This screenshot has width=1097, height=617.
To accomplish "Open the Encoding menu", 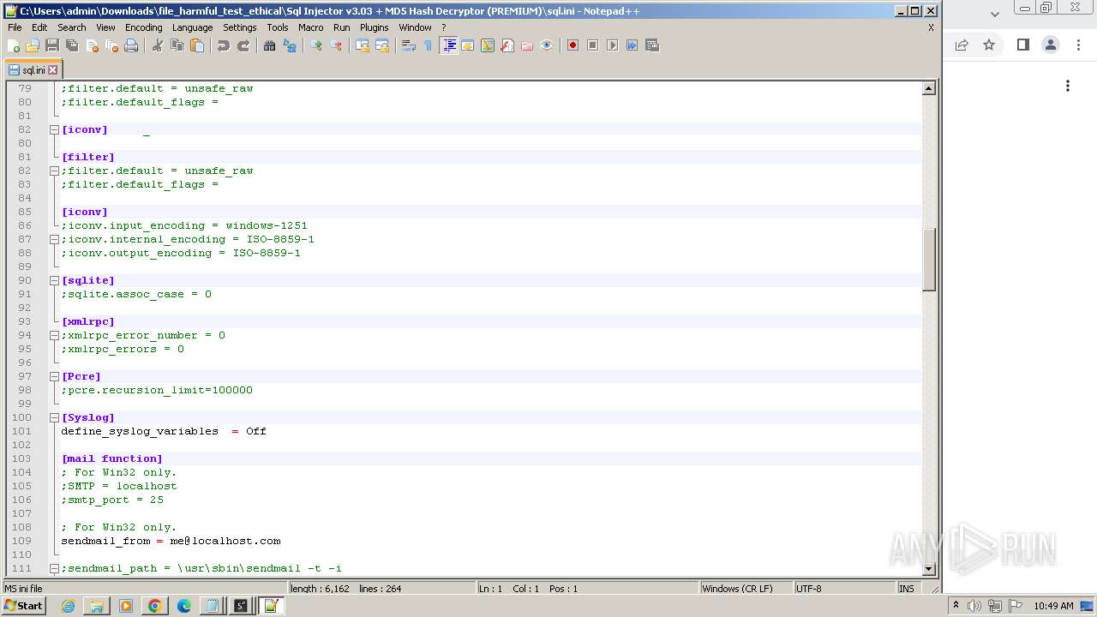I will 143,27.
